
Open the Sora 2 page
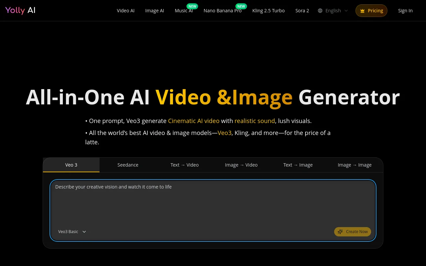(x=302, y=11)
